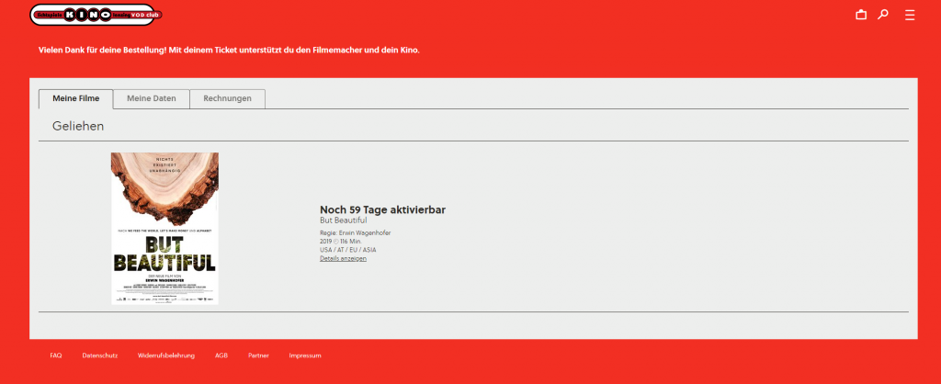Open the But Beautiful poster thumbnail
The height and width of the screenshot is (384, 941).
click(x=165, y=229)
